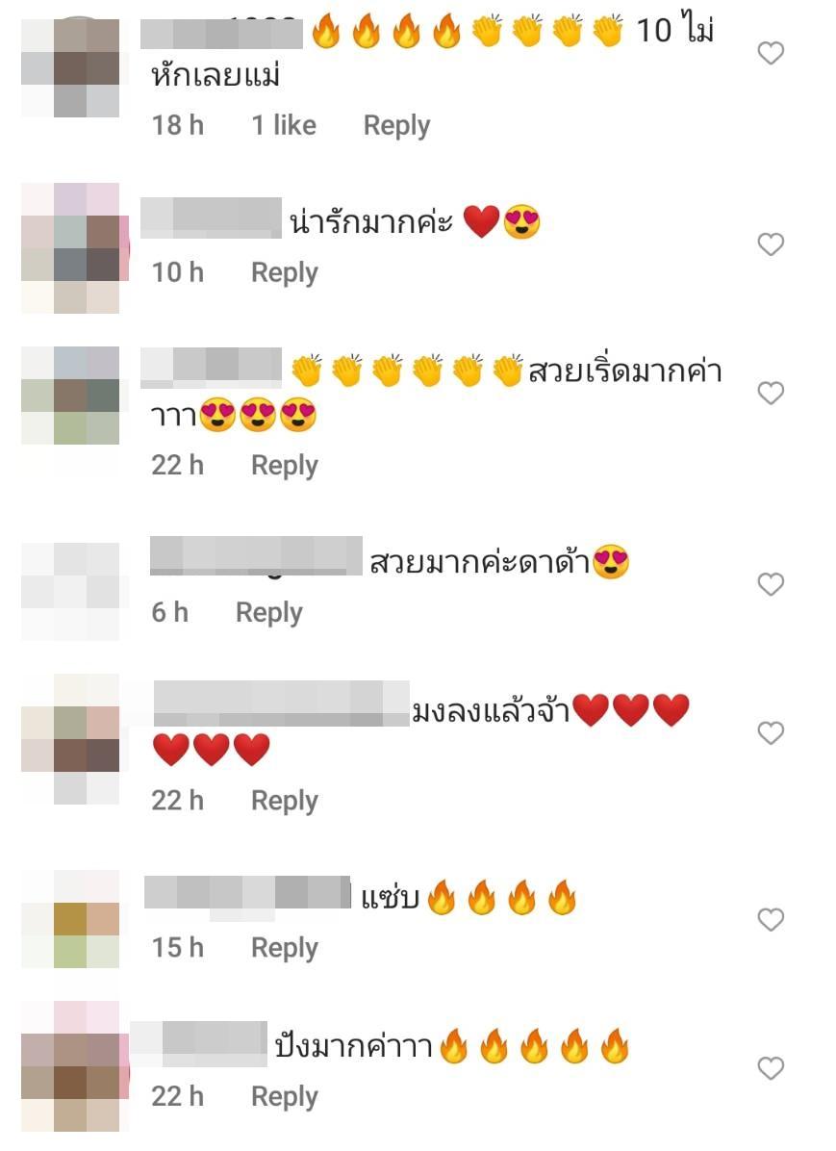Tap heart beside the แซ่บ comment

(771, 919)
